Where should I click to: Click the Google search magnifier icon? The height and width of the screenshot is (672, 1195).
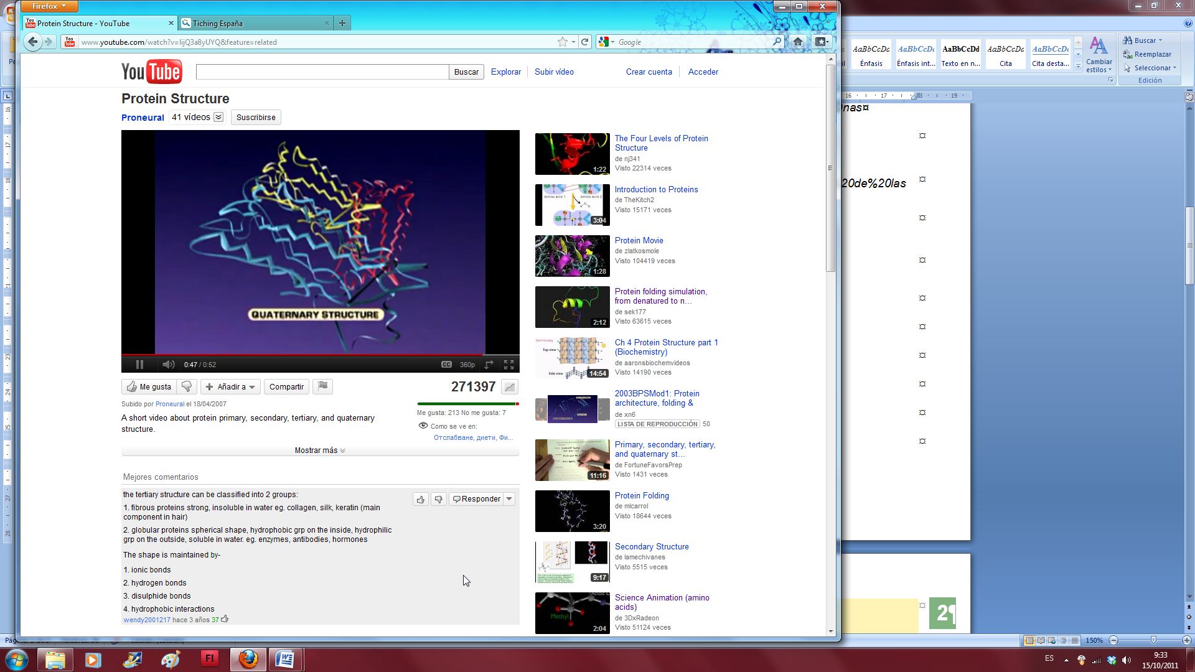tap(777, 42)
